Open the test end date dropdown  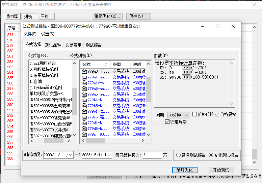click(109, 155)
